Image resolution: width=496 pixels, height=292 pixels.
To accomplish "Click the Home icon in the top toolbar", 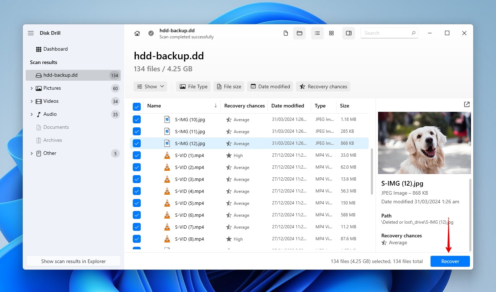I will click(x=137, y=33).
